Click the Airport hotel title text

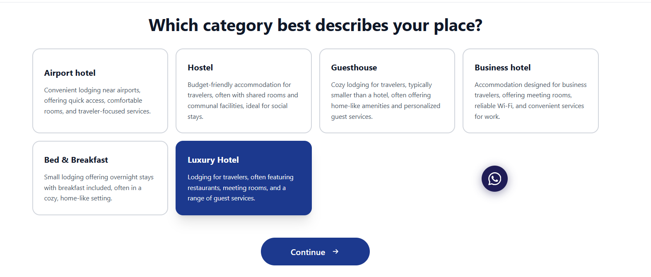[70, 73]
